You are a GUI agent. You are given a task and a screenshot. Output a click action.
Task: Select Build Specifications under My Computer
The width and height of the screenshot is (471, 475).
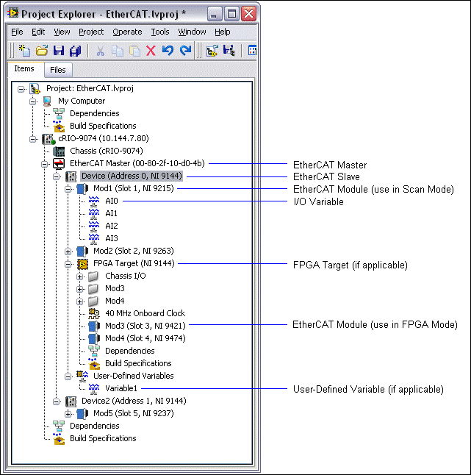(x=103, y=126)
